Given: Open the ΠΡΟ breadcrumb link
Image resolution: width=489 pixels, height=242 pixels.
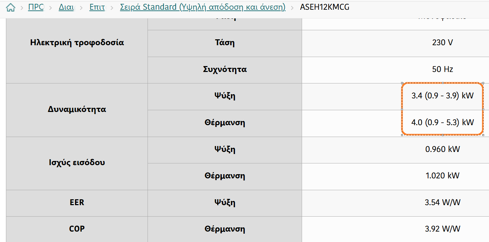Looking at the screenshot, I should [36, 7].
